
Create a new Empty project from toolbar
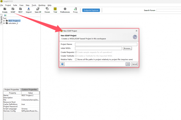click(5, 10)
